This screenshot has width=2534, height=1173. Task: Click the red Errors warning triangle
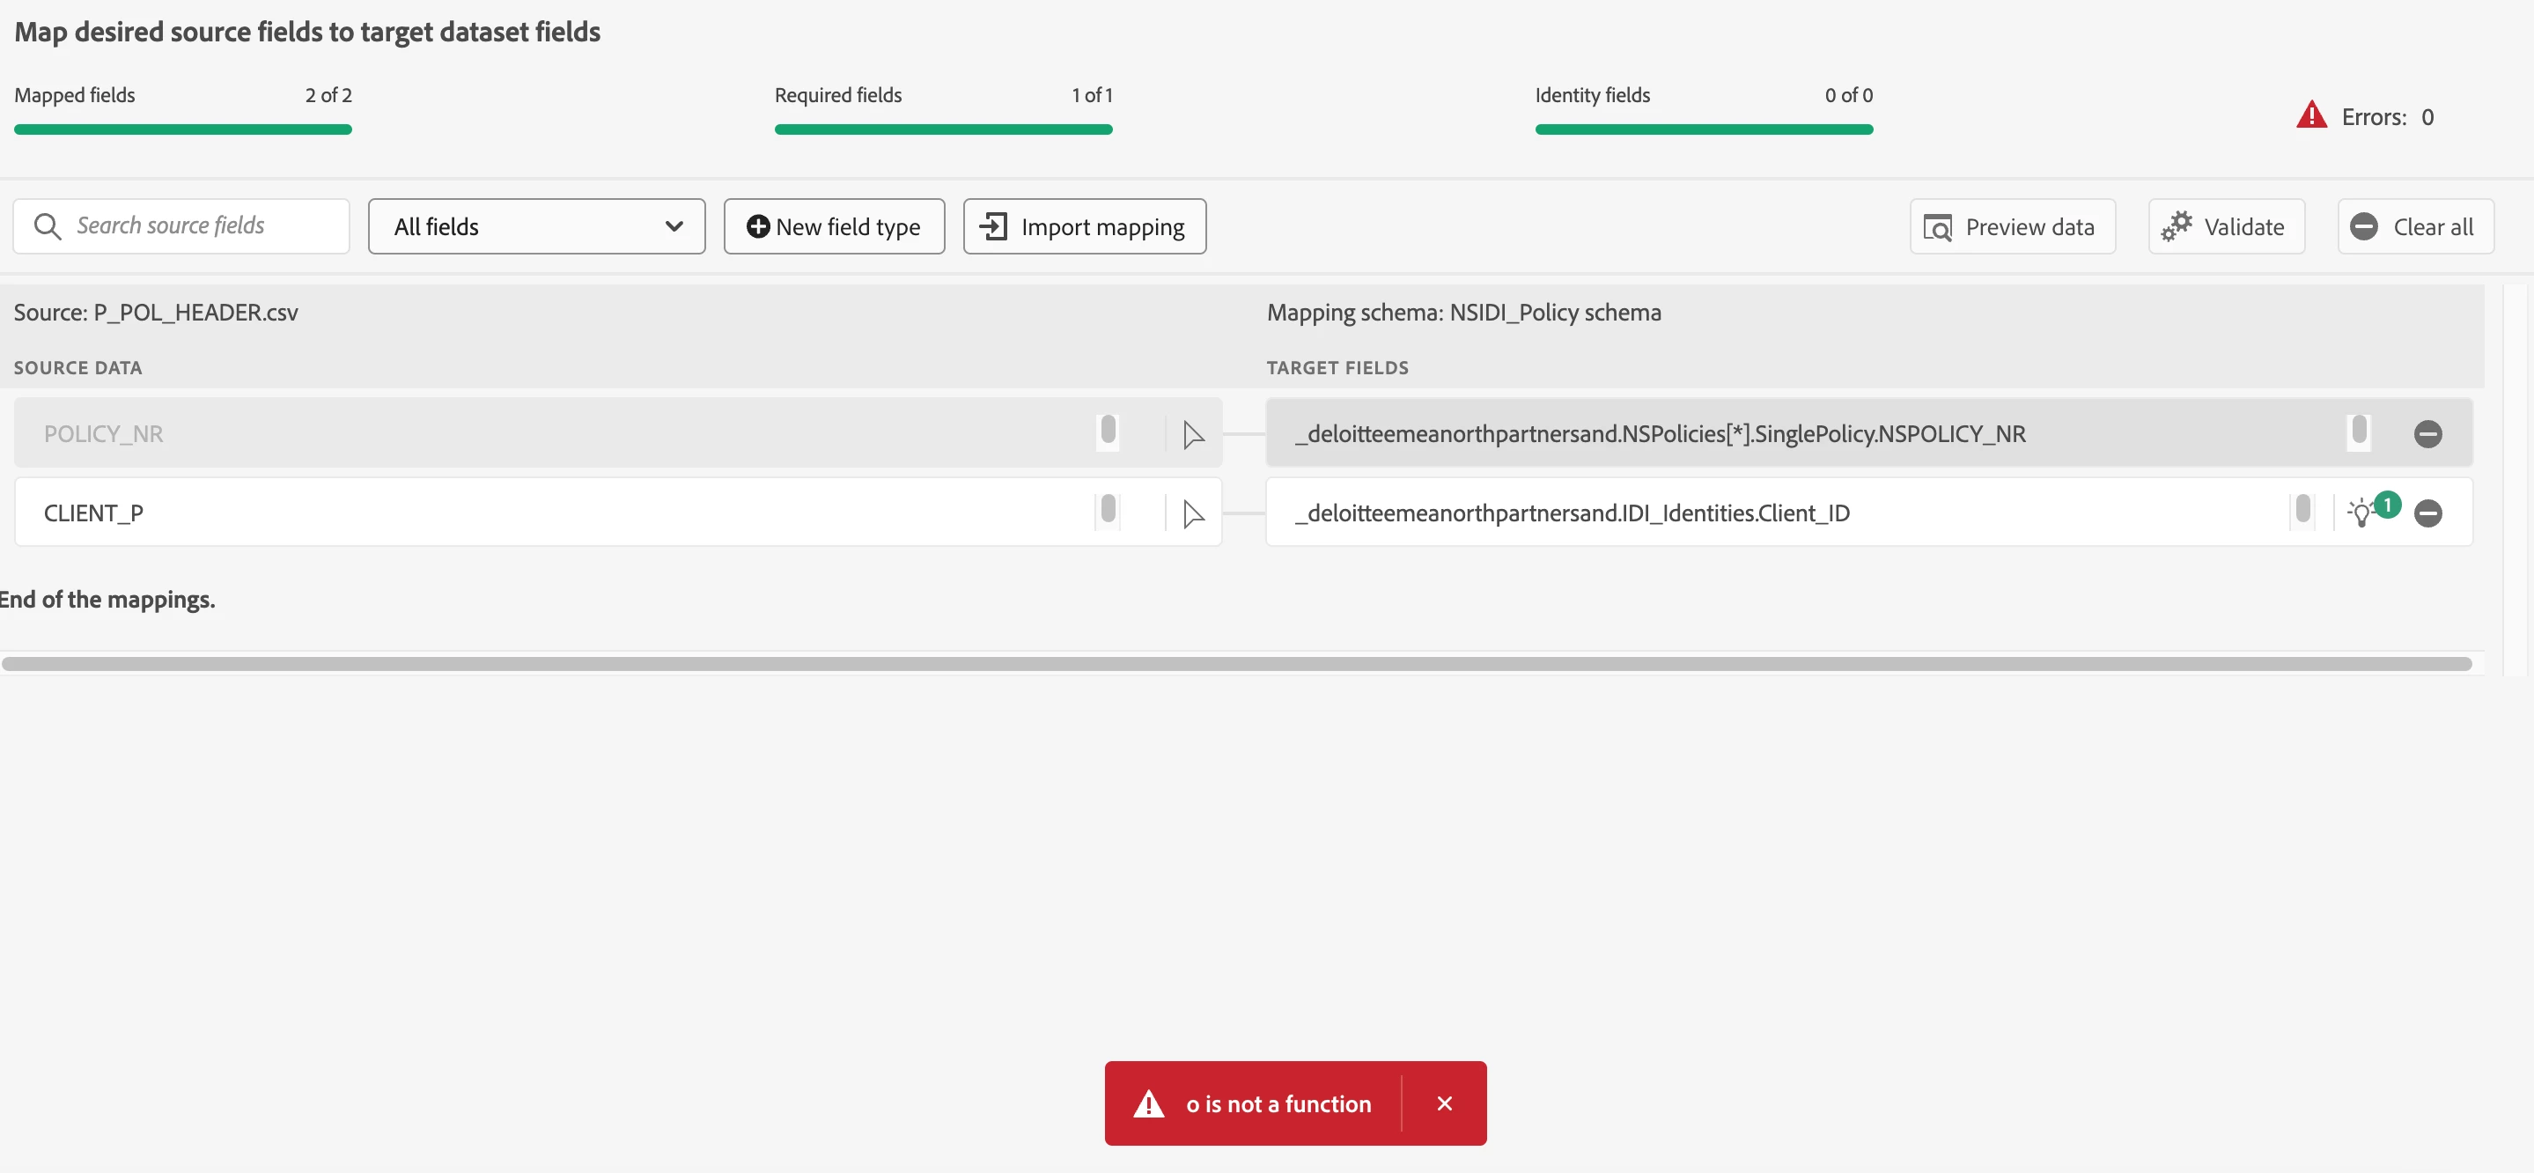[x=2310, y=116]
